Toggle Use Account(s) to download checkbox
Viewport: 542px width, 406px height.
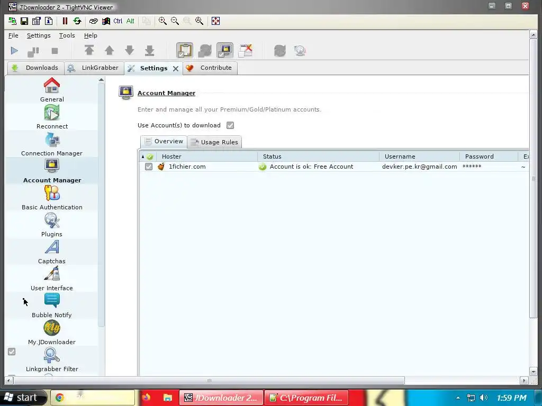pos(230,125)
